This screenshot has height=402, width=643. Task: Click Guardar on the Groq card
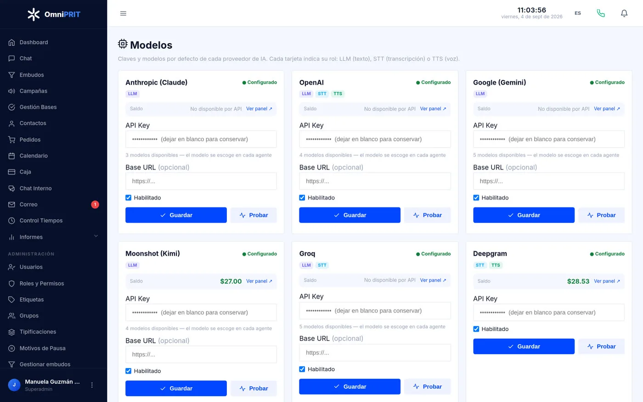tap(350, 386)
